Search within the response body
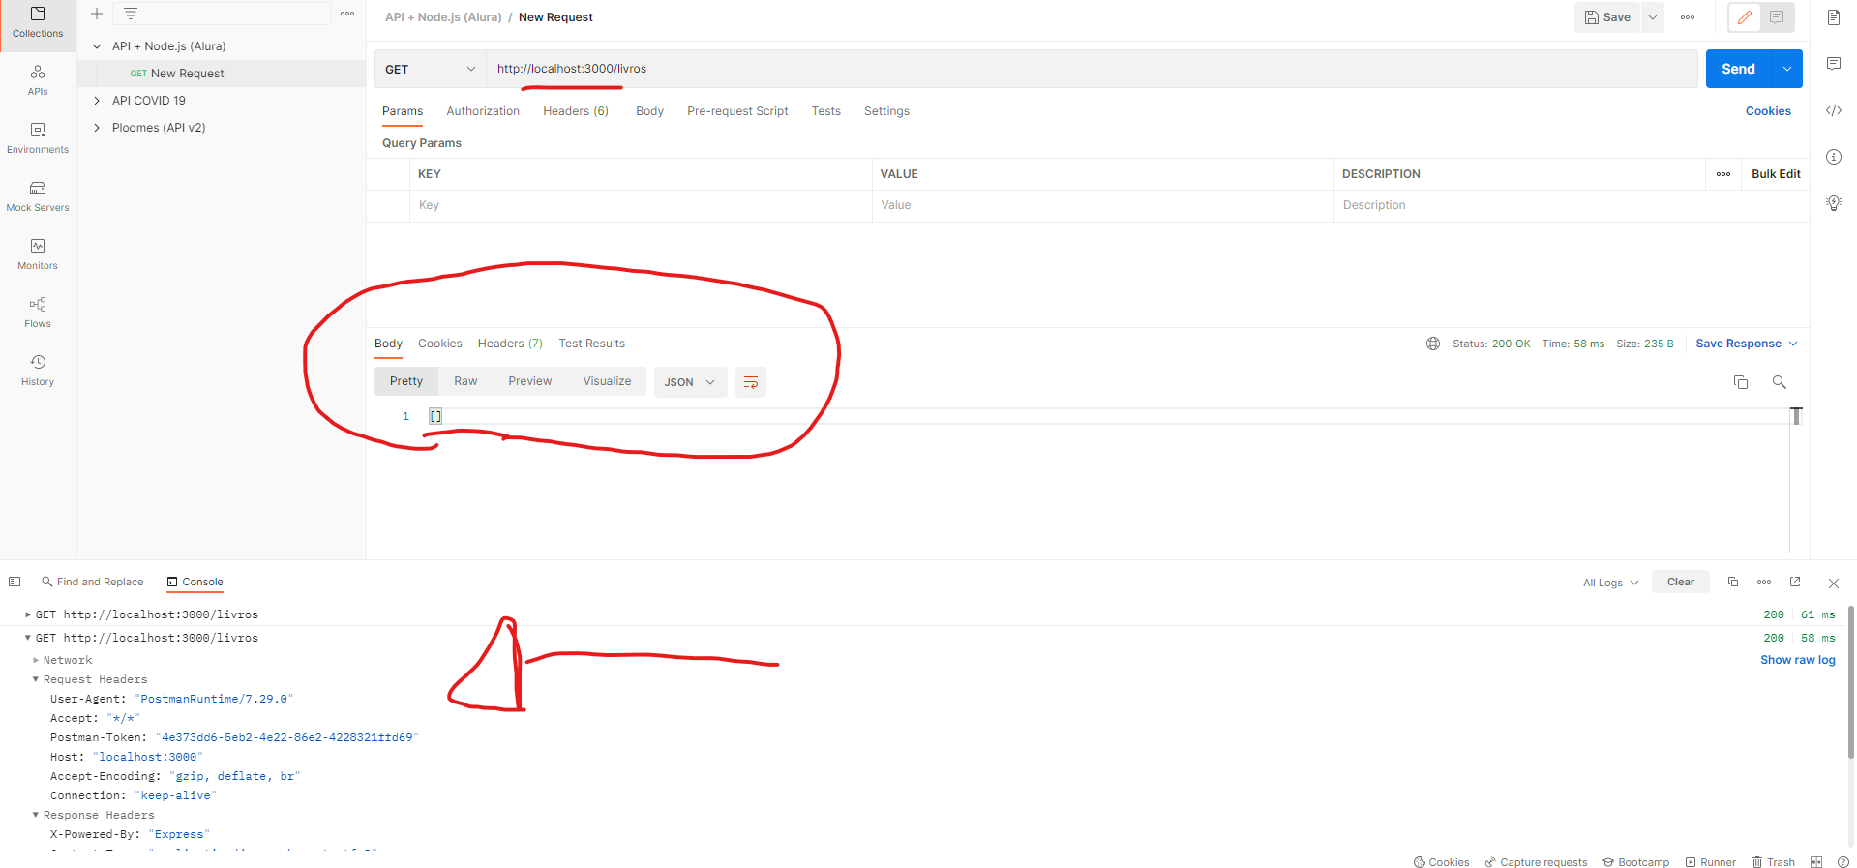This screenshot has width=1857, height=868. 1779,382
